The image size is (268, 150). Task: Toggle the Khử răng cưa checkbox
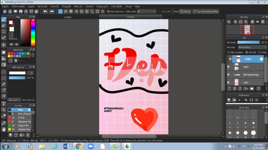point(108,11)
